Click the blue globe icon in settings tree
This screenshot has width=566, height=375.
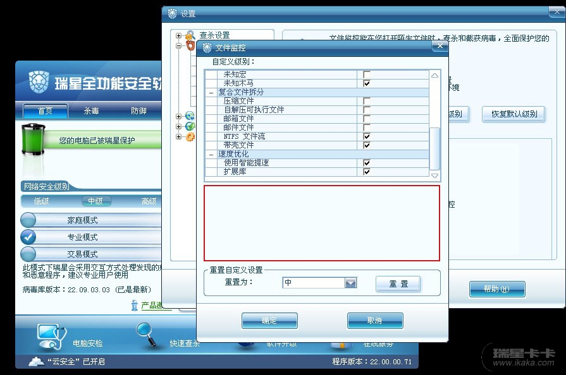click(x=190, y=116)
